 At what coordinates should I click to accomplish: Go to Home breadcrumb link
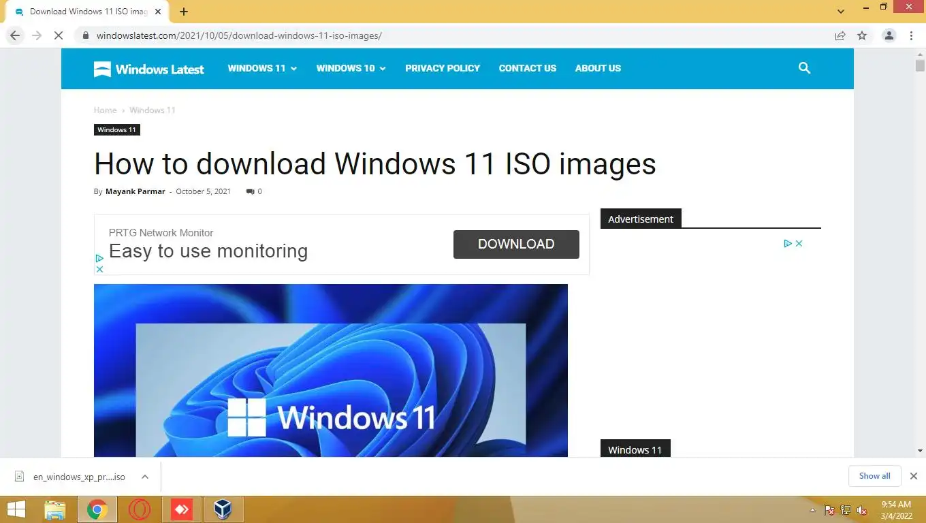pos(105,110)
